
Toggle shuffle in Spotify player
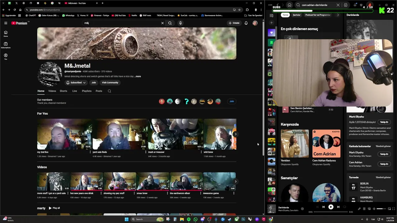tap(317, 207)
